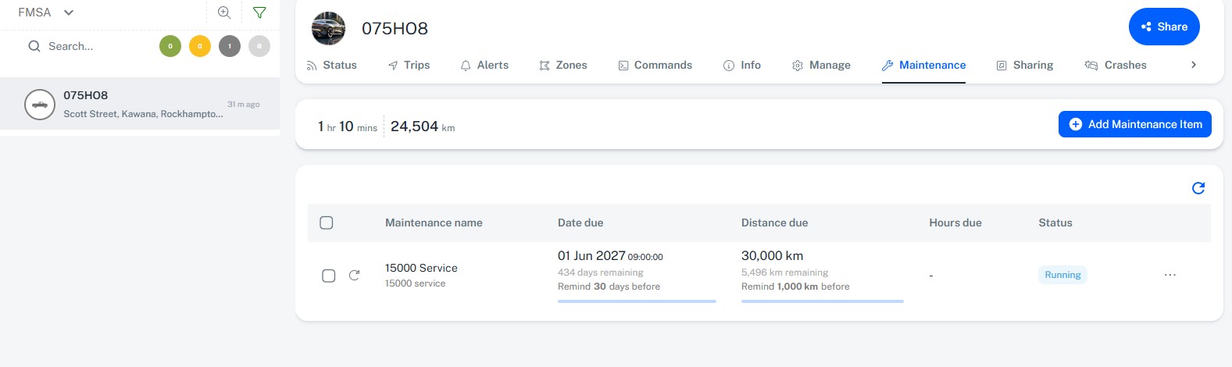Open the Sharing tab
Image resolution: width=1232 pixels, height=367 pixels.
pos(1024,65)
